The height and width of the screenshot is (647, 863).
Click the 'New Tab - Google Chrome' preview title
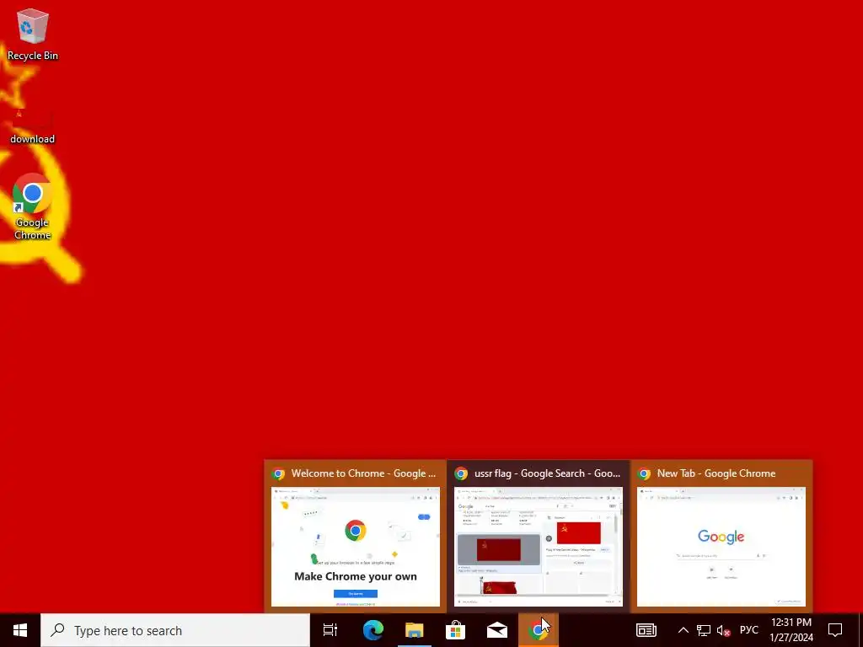pos(716,473)
